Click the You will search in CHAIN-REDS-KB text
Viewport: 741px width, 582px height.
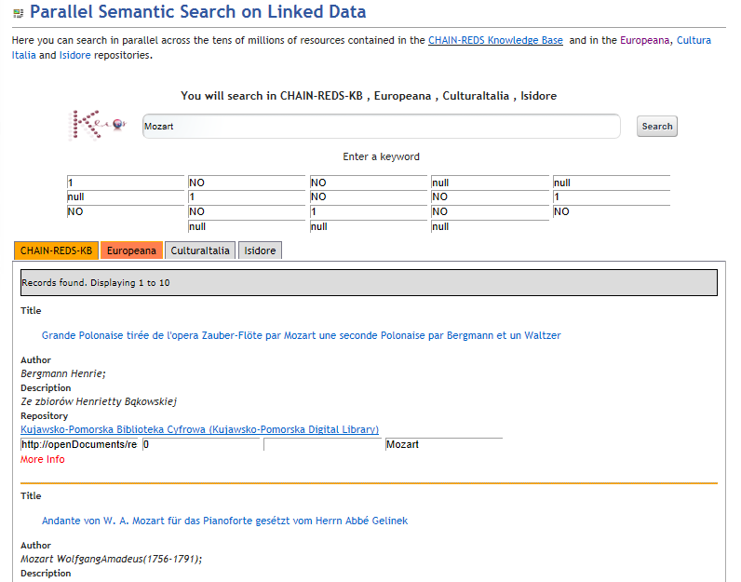[369, 96]
